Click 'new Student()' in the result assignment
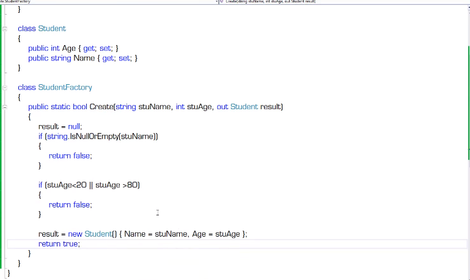The image size is (470, 280). (92, 234)
